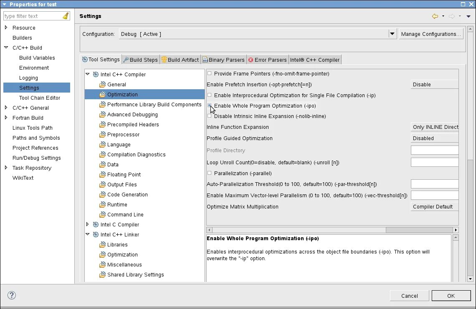Open the Floating Point settings icon
Image resolution: width=476 pixels, height=309 pixels.
(103, 175)
